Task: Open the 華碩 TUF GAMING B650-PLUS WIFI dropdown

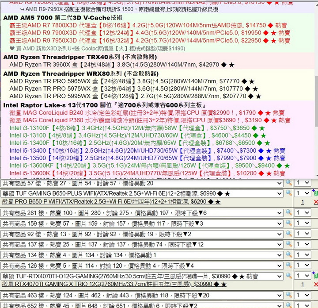Action: pyautogui.click(x=142, y=193)
